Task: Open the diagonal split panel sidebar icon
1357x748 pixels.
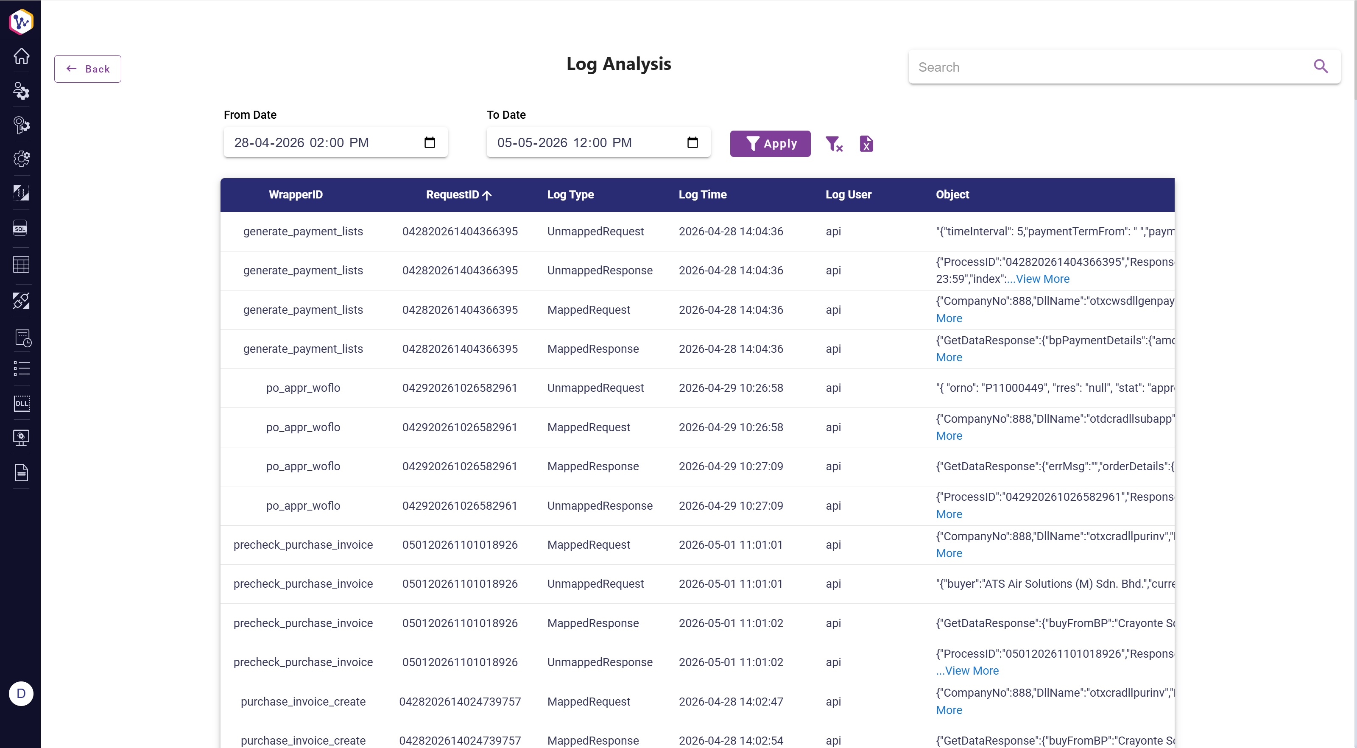Action: pyautogui.click(x=21, y=193)
